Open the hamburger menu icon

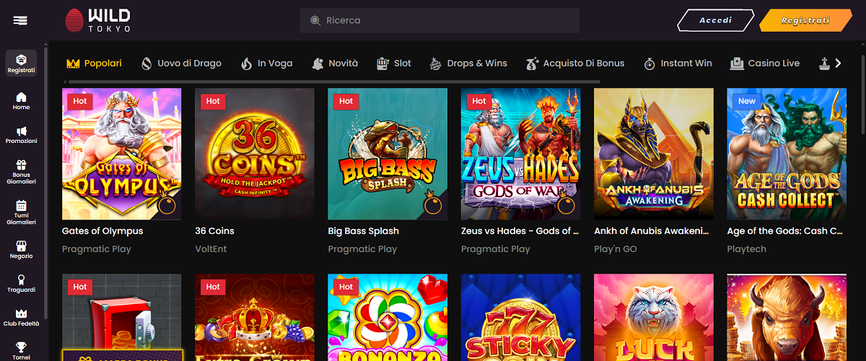pyautogui.click(x=20, y=20)
